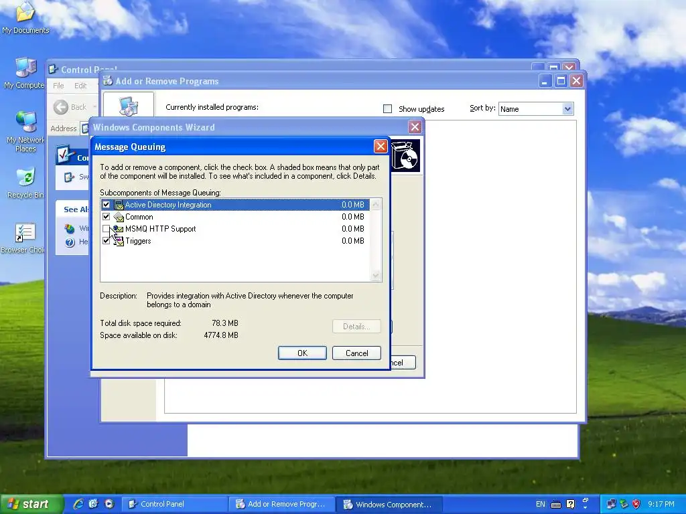Close the Windows Components Wizard window
The width and height of the screenshot is (686, 514).
(x=415, y=127)
